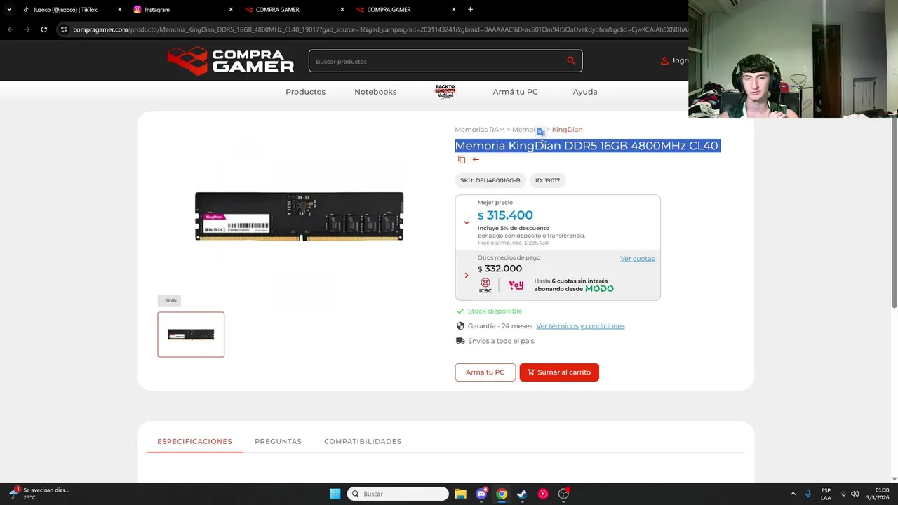The image size is (898, 505).
Task: Open the Ayuda menu item
Action: pyautogui.click(x=585, y=92)
